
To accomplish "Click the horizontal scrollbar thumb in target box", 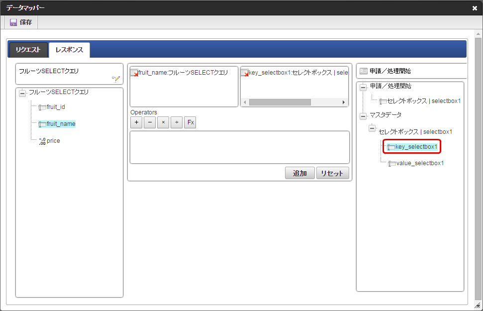I will click(280, 103).
